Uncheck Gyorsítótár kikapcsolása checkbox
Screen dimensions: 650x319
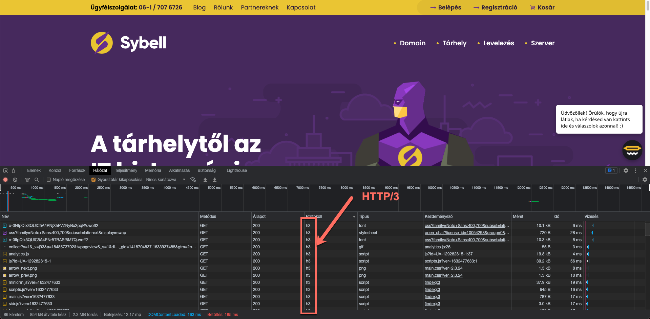tap(93, 180)
